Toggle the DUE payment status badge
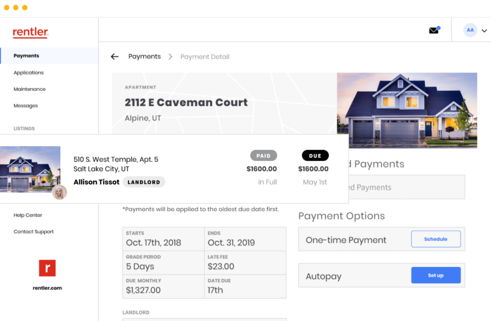Image resolution: width=491 pixels, height=321 pixels. tap(315, 155)
